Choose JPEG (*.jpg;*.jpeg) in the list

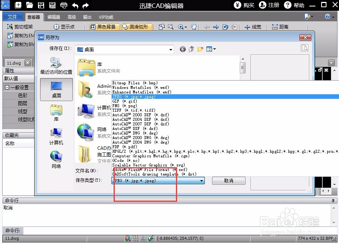(225, 97)
